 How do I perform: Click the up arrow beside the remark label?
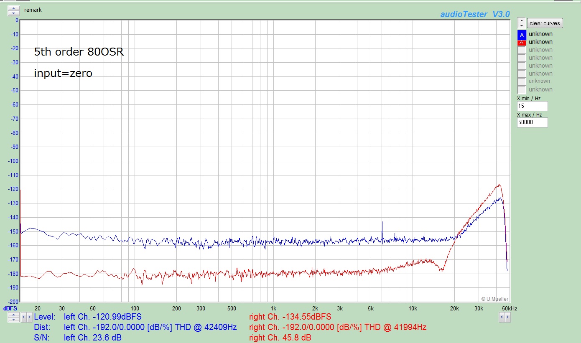point(14,8)
